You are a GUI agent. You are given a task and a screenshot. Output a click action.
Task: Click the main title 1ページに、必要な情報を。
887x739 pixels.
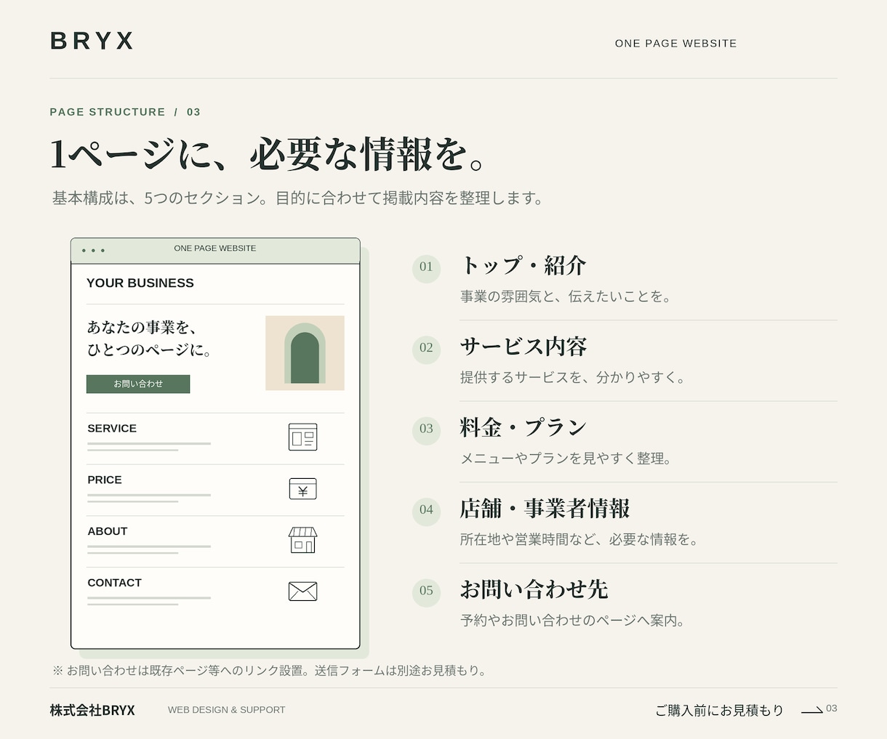pos(268,154)
